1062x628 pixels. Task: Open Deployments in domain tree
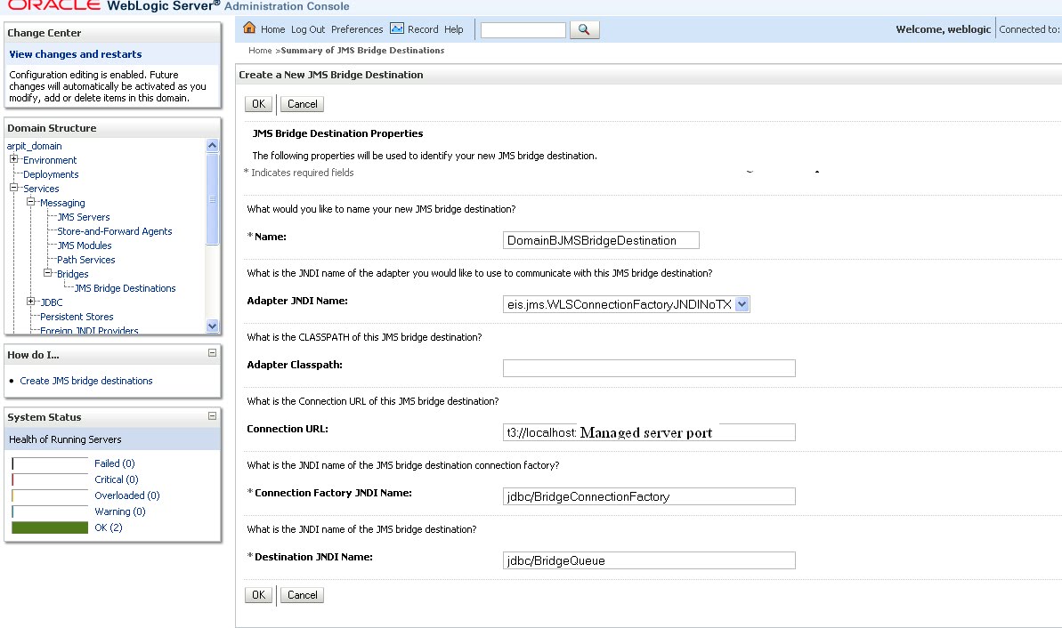51,174
